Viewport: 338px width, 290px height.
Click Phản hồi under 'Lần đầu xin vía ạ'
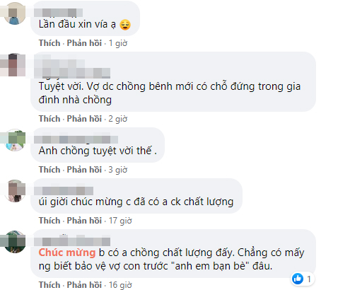[84, 43]
